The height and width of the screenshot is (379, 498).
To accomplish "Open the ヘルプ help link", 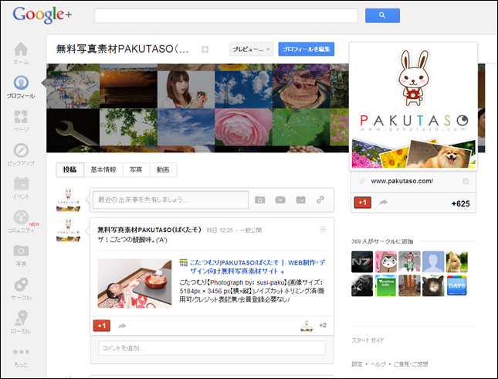I will 378,364.
